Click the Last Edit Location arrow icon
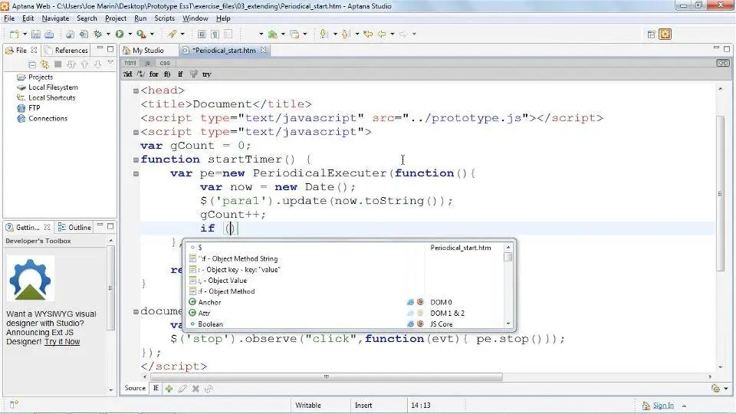 (x=368, y=34)
